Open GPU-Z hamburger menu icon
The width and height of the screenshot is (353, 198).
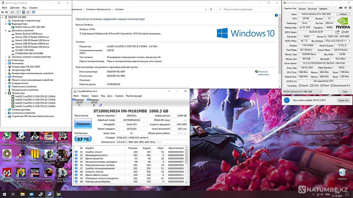[350, 8]
